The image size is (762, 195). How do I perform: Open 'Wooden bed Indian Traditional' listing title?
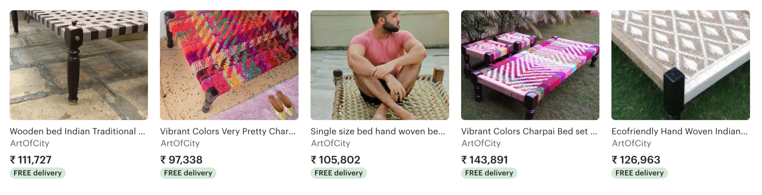pos(77,131)
